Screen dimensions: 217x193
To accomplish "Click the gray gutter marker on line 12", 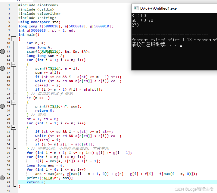I will (2, 51).
